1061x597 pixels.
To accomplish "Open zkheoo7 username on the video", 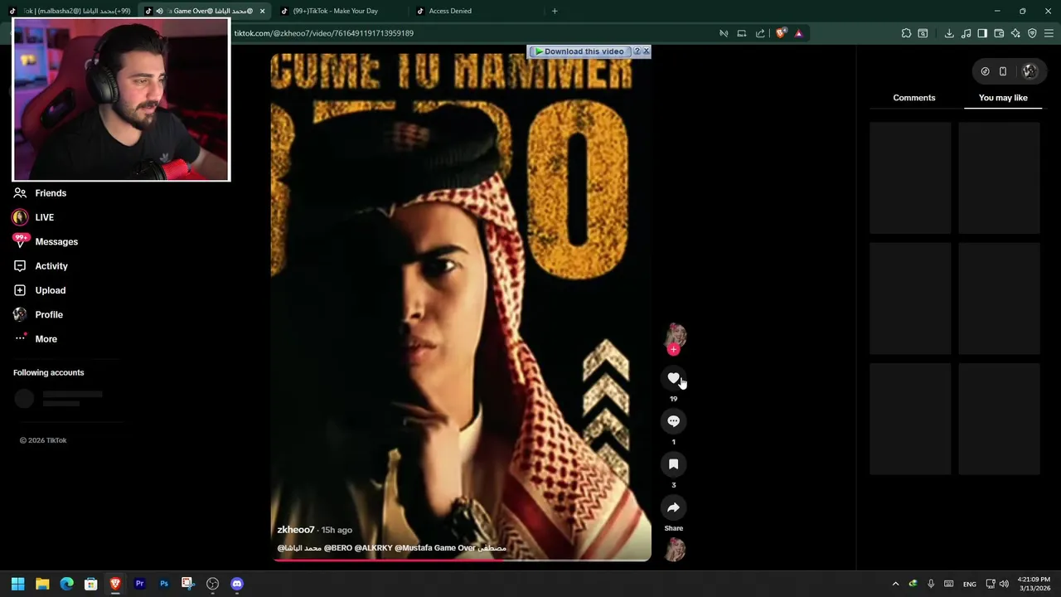I will coord(295,530).
